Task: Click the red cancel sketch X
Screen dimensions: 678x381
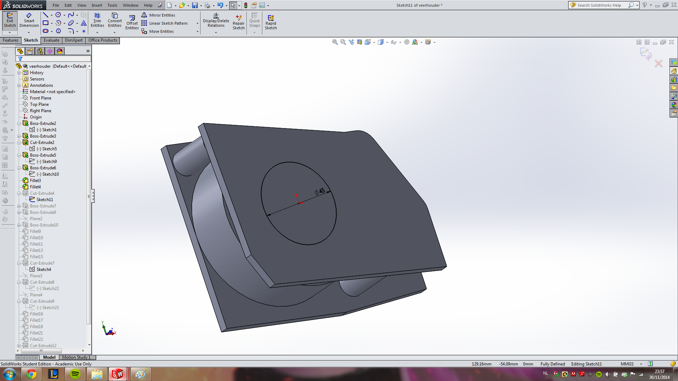Action: pyautogui.click(x=659, y=64)
